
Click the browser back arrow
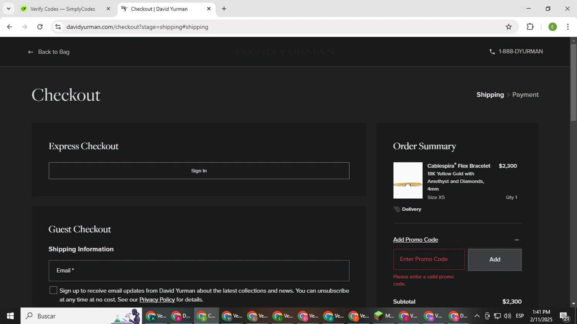[x=10, y=27]
